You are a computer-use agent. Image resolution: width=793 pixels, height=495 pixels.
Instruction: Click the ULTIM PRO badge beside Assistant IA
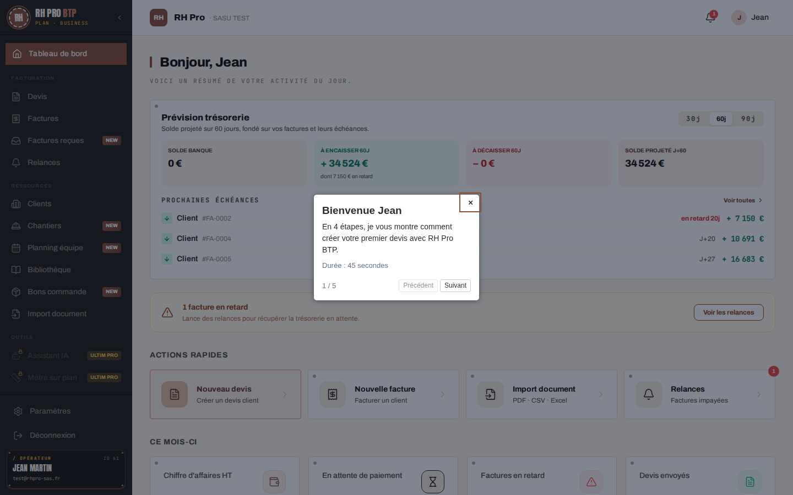pos(104,355)
